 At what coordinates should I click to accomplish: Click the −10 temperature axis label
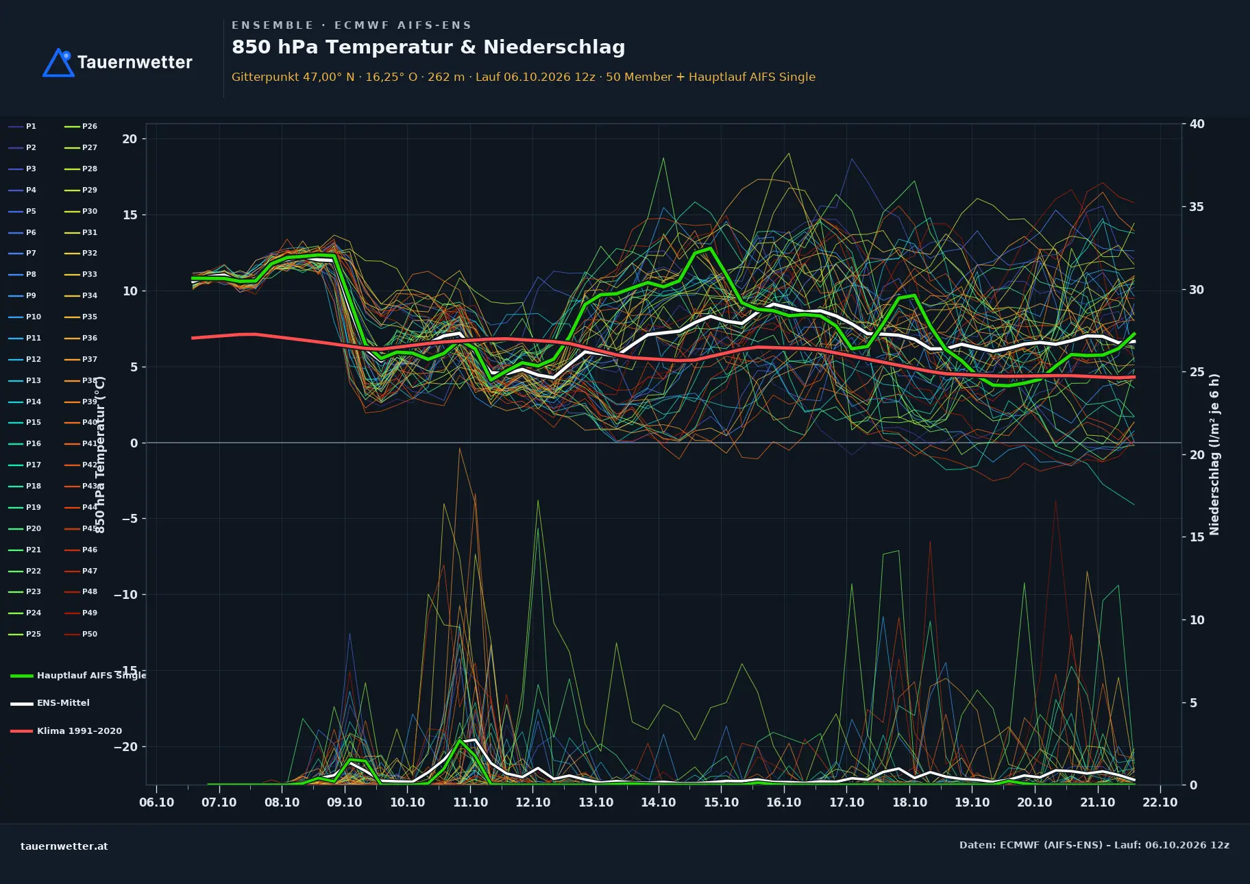coord(125,595)
